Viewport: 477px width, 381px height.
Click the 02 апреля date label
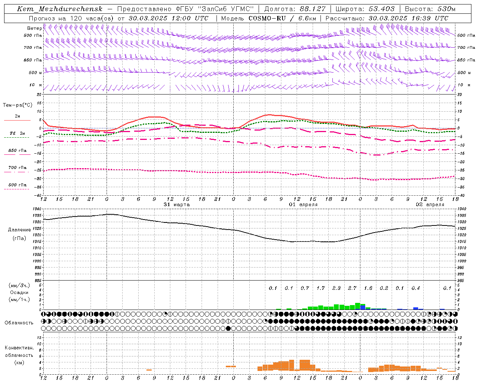pos(430,205)
